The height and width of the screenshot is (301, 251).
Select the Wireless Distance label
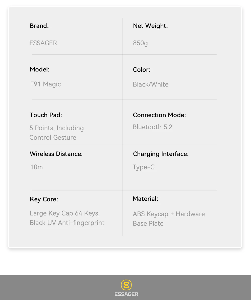(56, 154)
